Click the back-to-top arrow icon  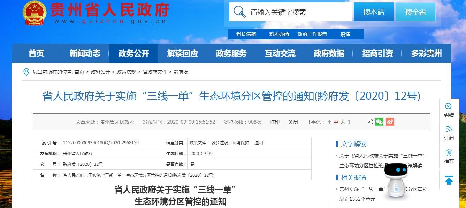[x=449, y=180]
